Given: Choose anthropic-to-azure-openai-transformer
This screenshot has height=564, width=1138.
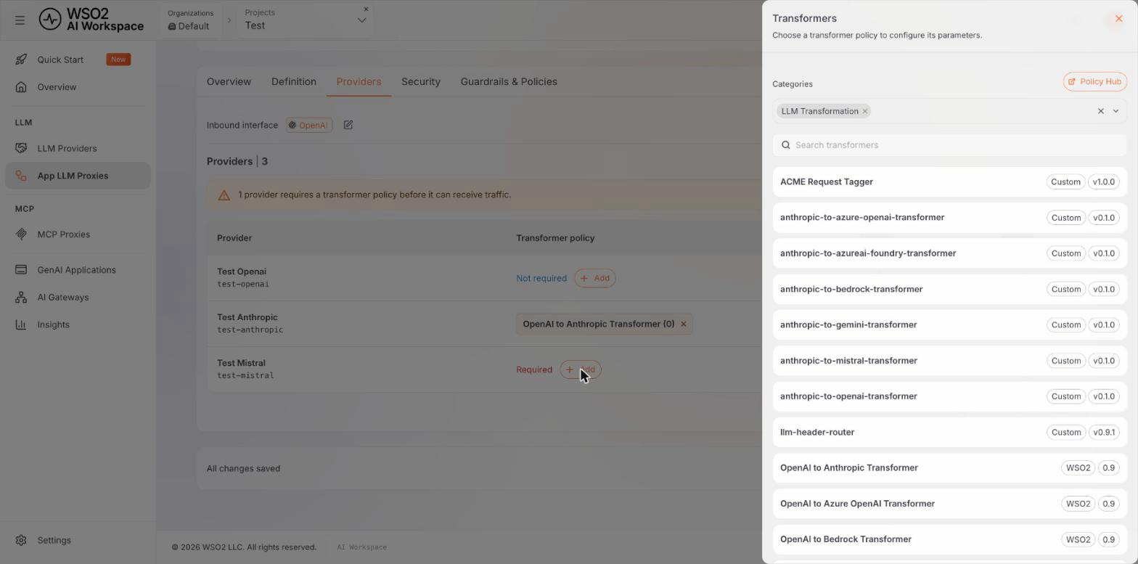Looking at the screenshot, I should coord(949,218).
